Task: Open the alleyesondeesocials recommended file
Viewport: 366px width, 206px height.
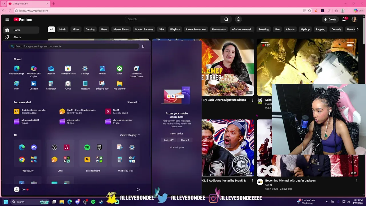Action: pyautogui.click(x=119, y=122)
